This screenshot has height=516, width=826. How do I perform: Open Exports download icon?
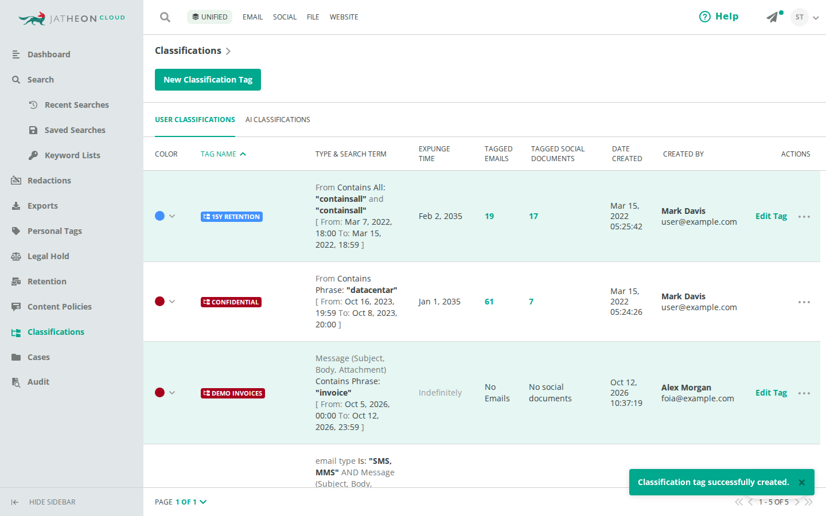click(16, 206)
